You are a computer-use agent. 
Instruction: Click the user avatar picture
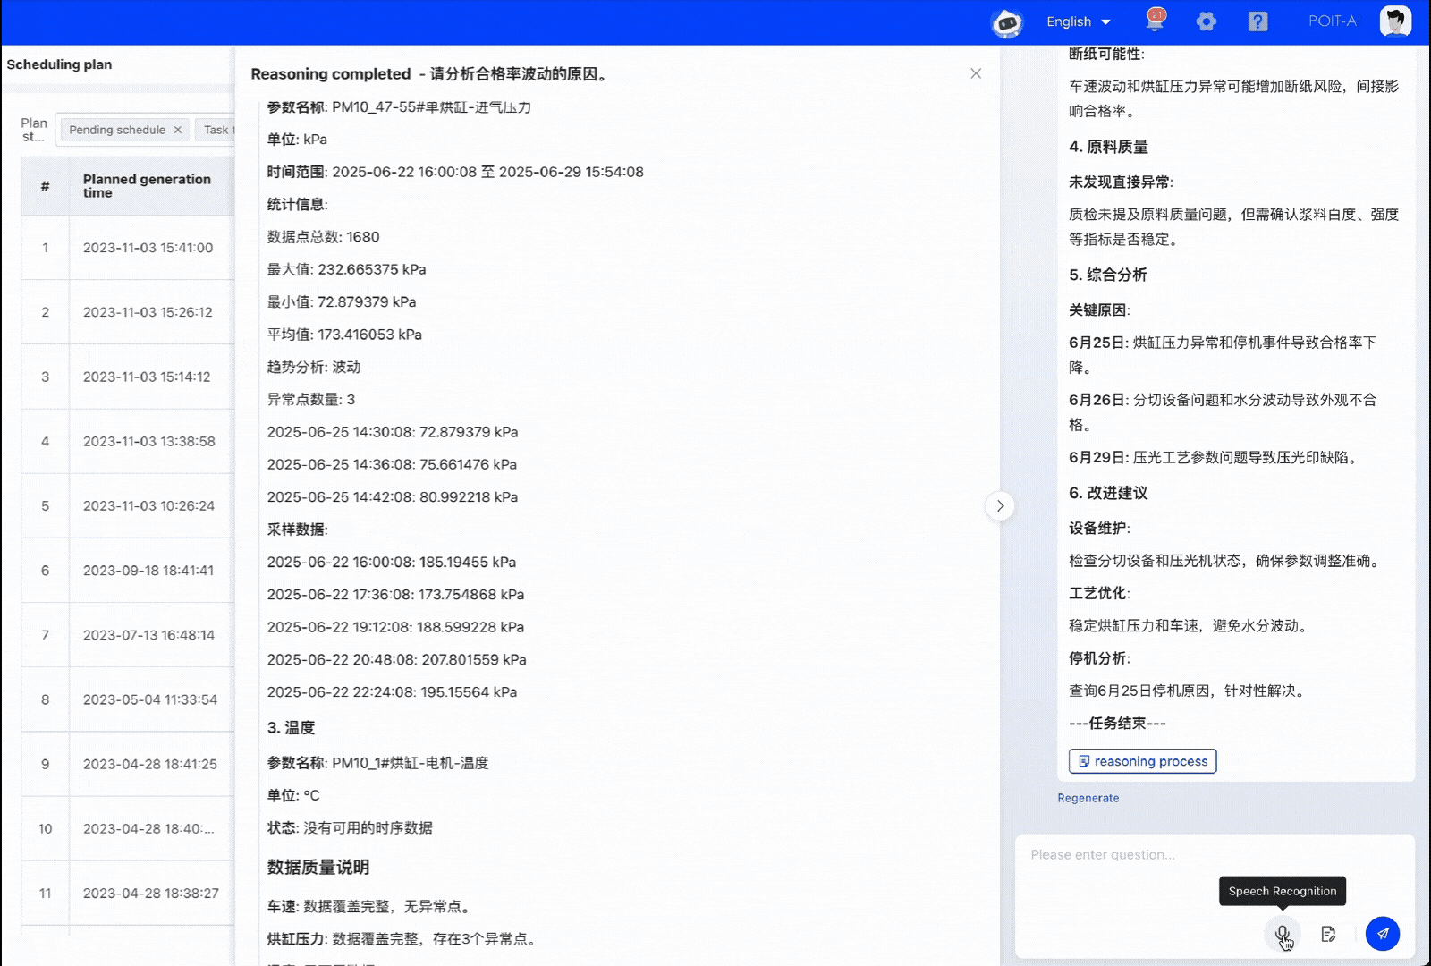(x=1394, y=21)
